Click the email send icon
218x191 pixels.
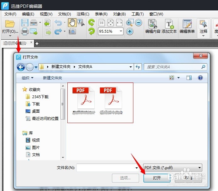coord(34,31)
